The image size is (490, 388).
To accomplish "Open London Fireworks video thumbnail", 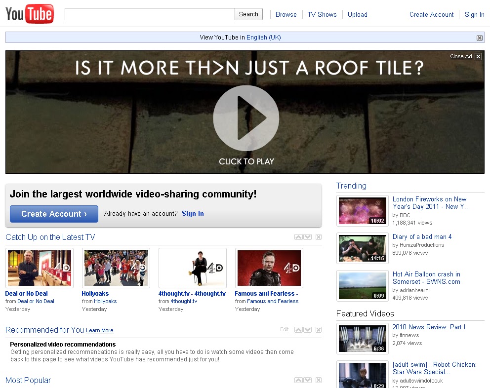I will point(363,211).
